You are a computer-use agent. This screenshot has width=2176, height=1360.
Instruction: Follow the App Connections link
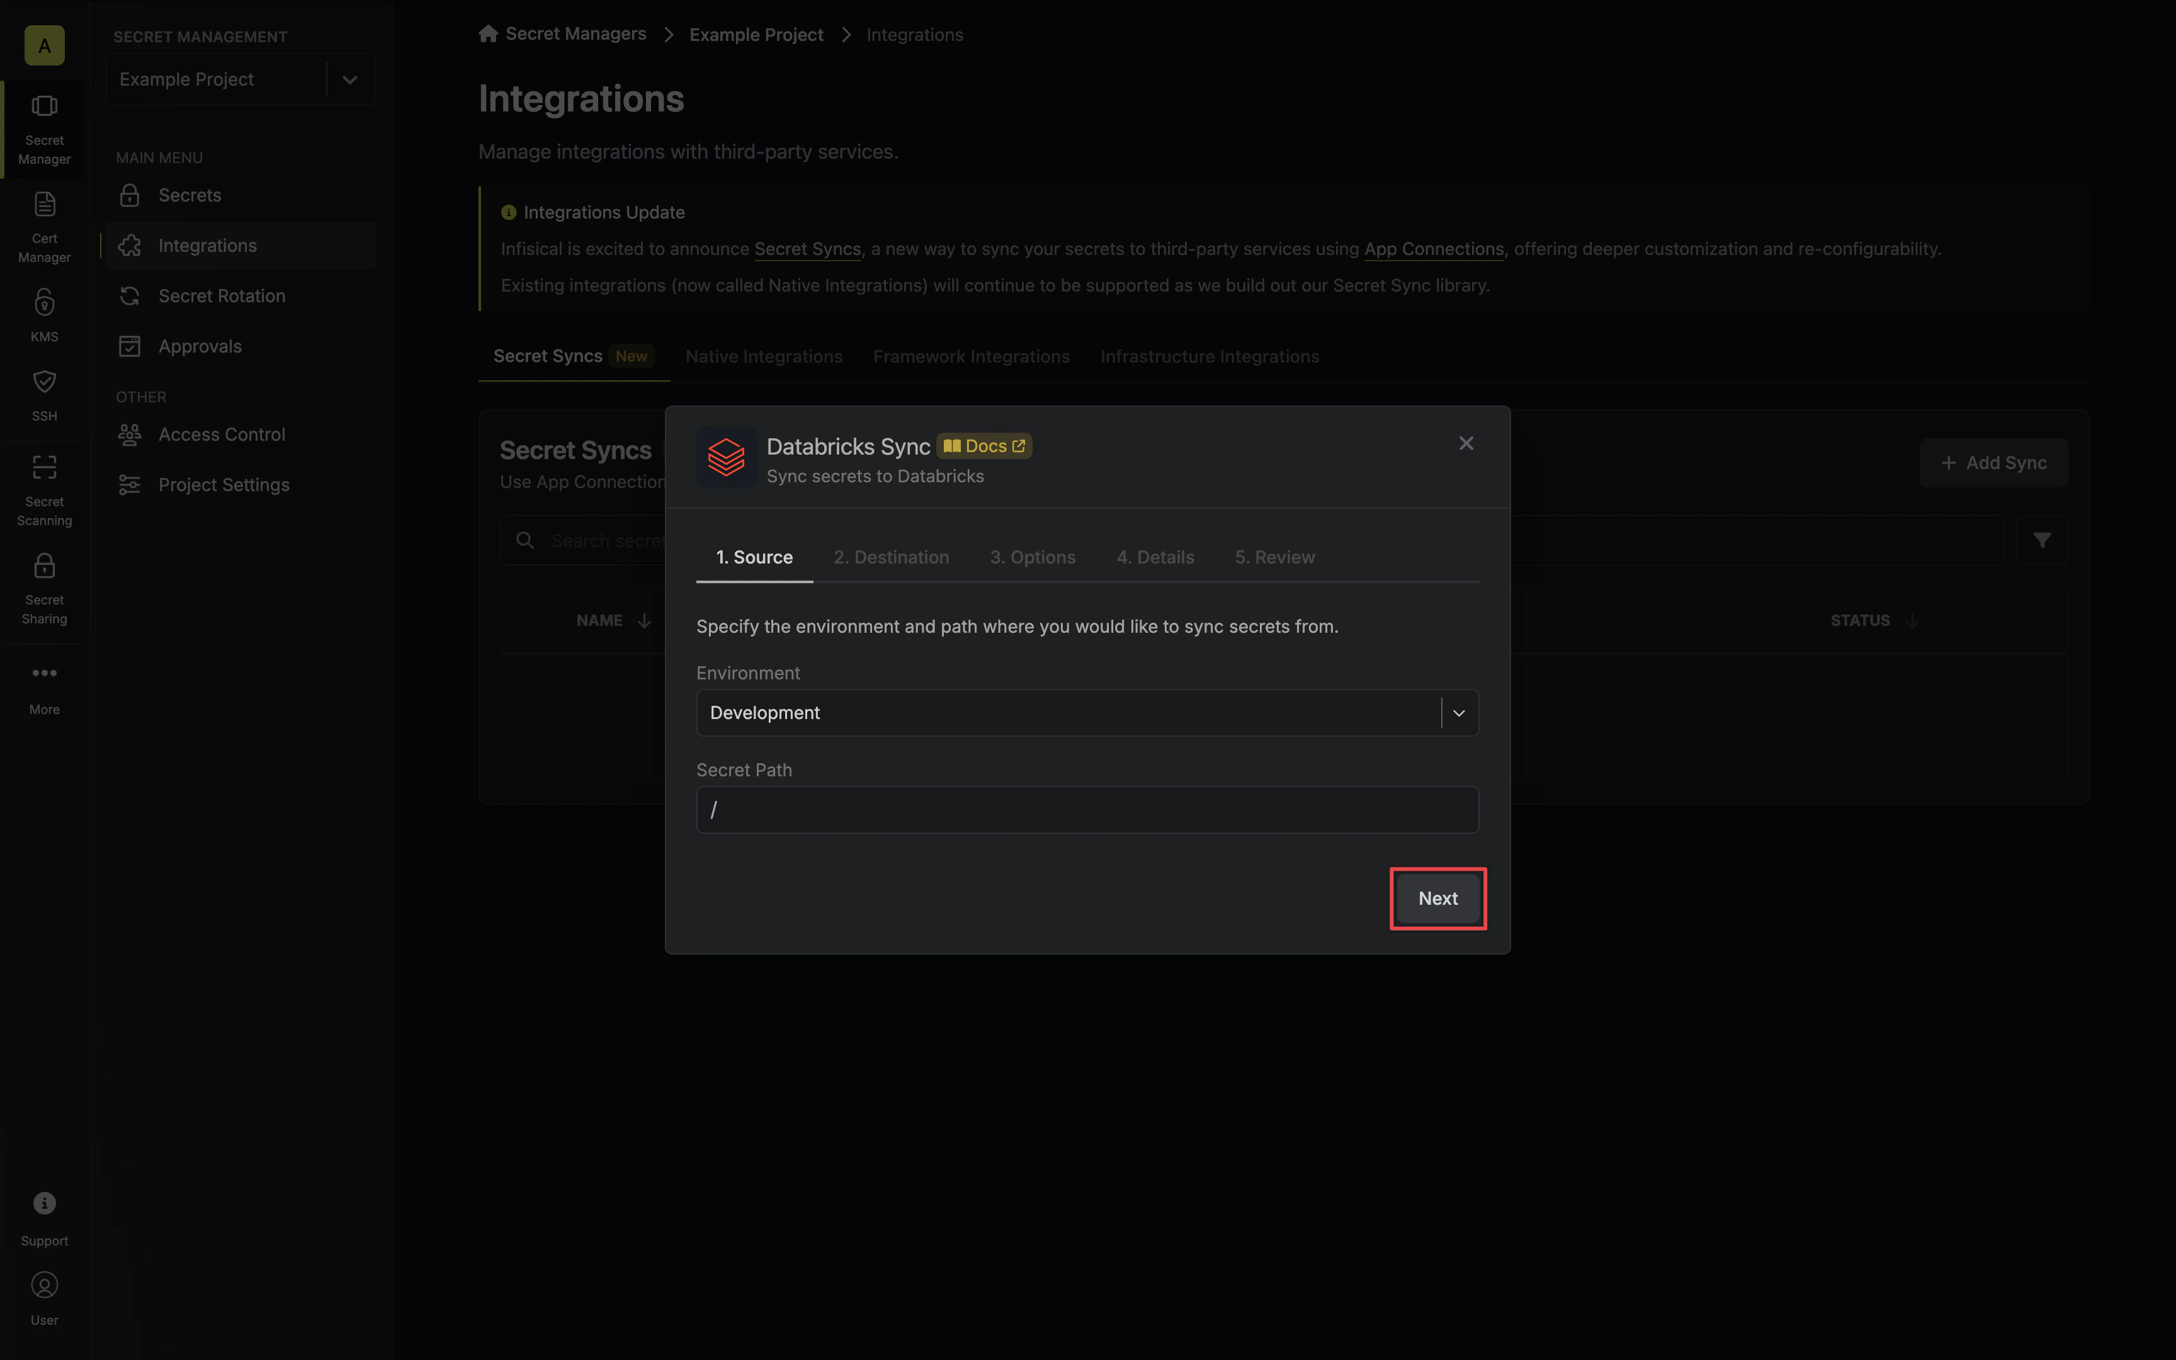[1433, 249]
